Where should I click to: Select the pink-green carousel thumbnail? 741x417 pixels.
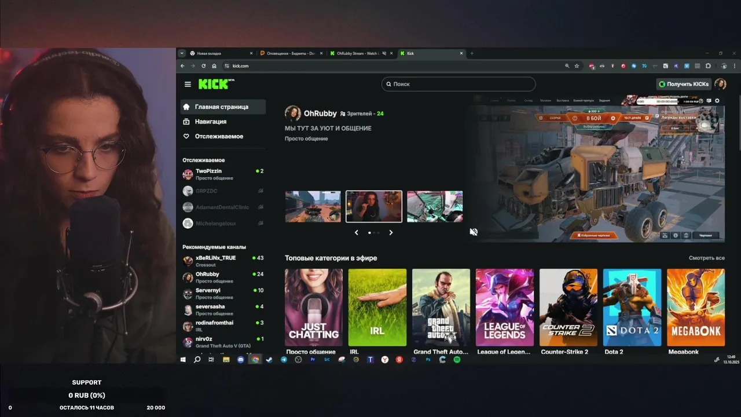(x=435, y=207)
